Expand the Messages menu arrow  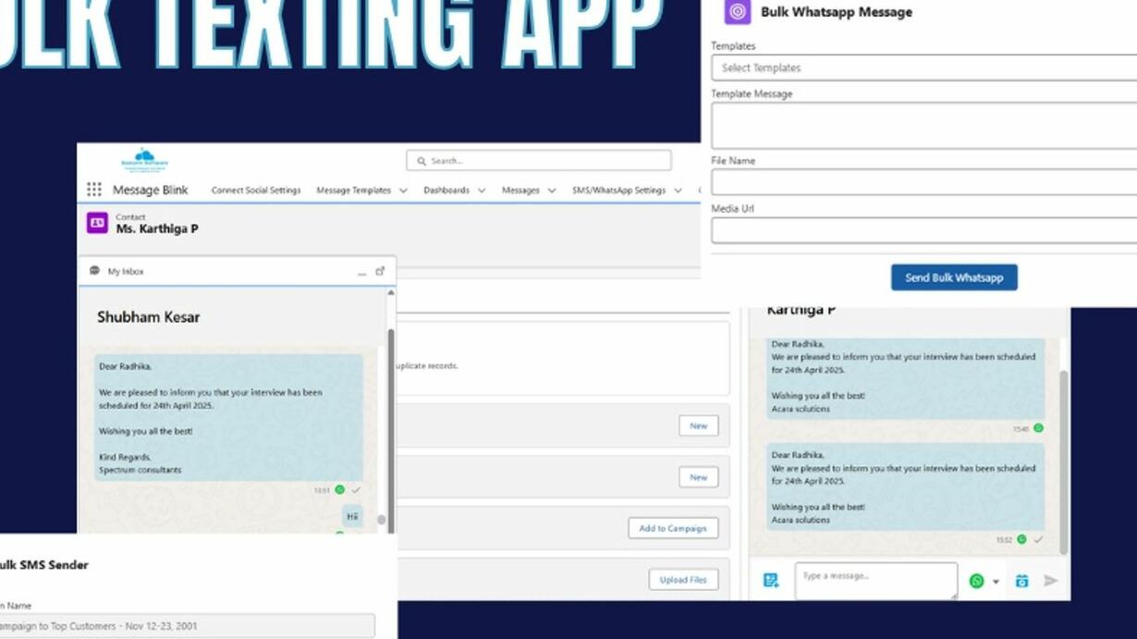[552, 190]
